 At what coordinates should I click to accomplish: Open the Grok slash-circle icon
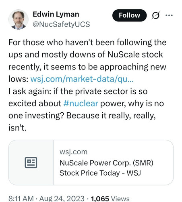tap(156, 15)
